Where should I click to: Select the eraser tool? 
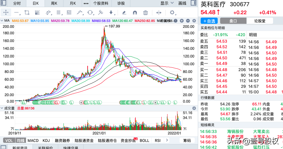(x=124, y=13)
